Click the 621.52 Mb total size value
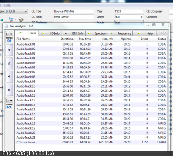This screenshot has width=173, height=156. [x=106, y=142]
